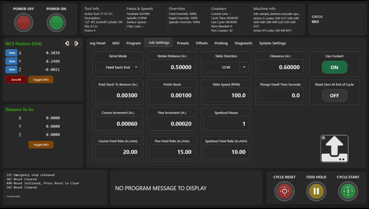Edit the Stroke Distance field
369x209 pixels.
click(172, 67)
